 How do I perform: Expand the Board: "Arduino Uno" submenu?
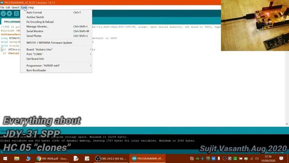coord(56,49)
